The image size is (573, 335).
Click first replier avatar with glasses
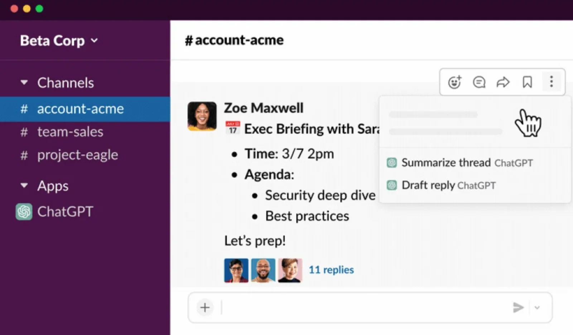point(236,271)
